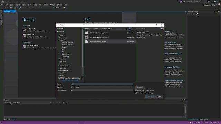The image size is (221, 124).
Task: Open the .NET Framework version dropdown
Action: [x=93, y=29]
